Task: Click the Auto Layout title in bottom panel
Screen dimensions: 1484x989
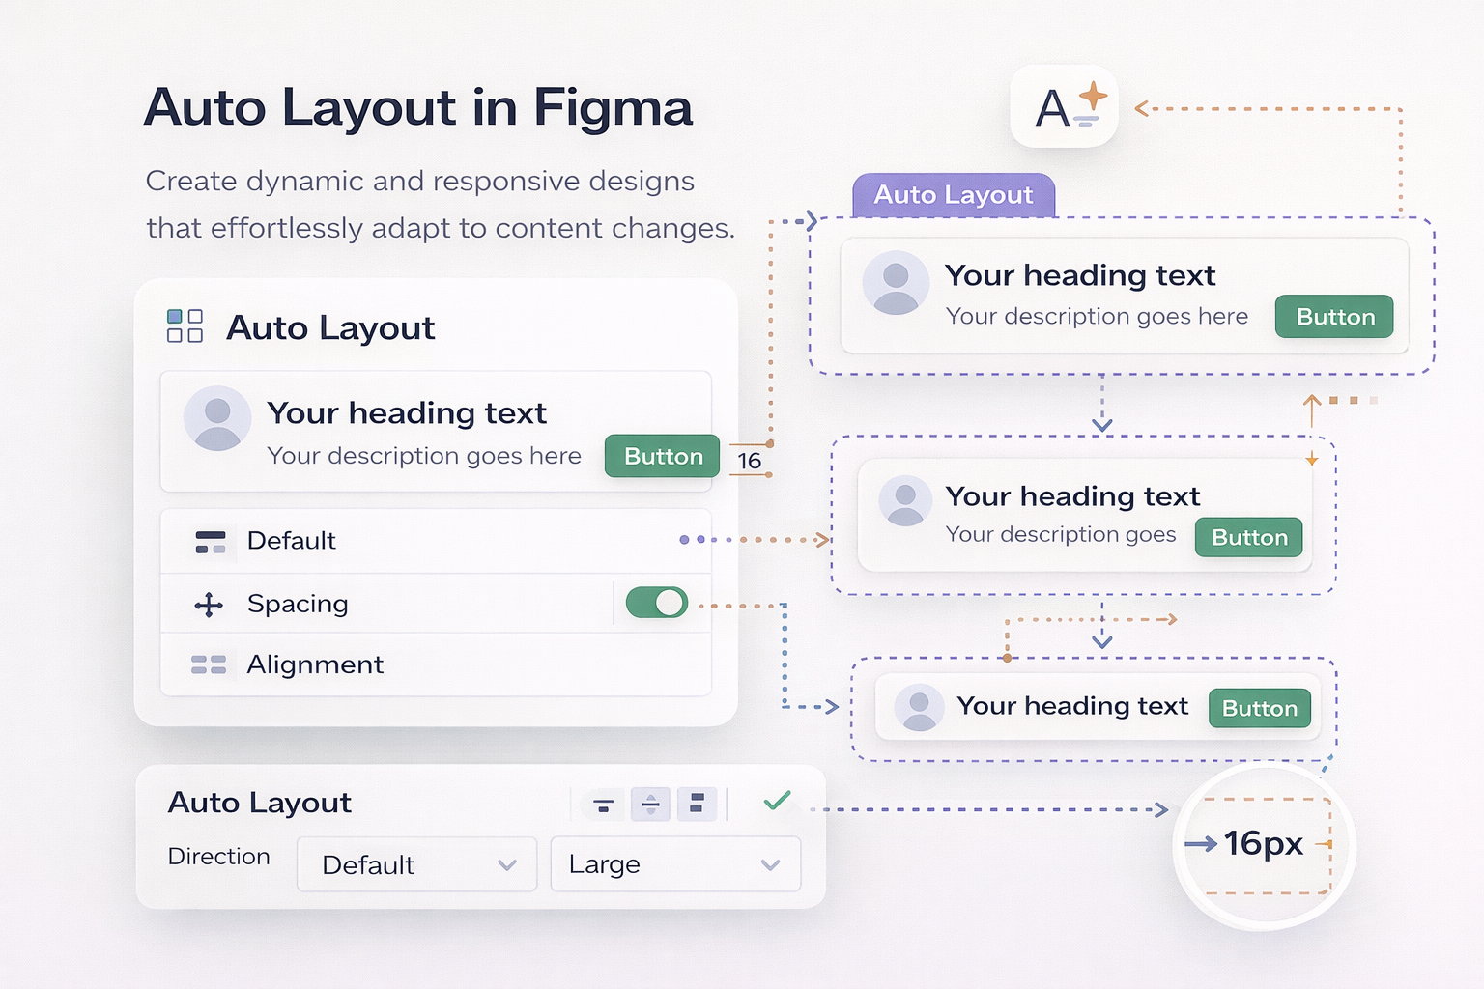Action: click(x=260, y=803)
